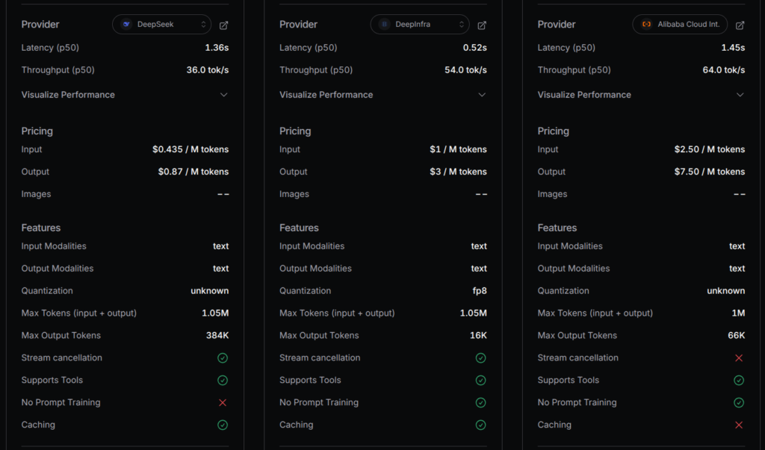The height and width of the screenshot is (450, 765).
Task: Click DeepInfra Stream cancellation check icon
Action: (480, 358)
